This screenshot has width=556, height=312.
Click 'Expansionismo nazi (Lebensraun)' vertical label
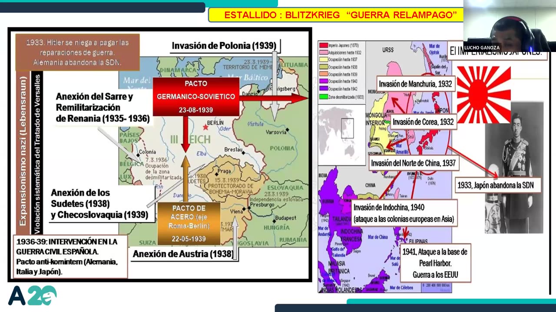pyautogui.click(x=23, y=151)
